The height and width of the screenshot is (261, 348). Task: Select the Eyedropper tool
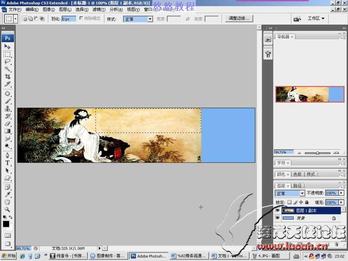(7, 194)
